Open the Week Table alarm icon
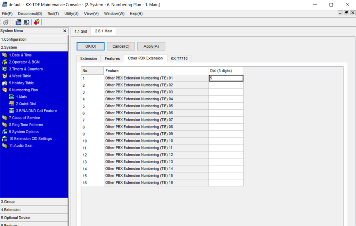 5,76
